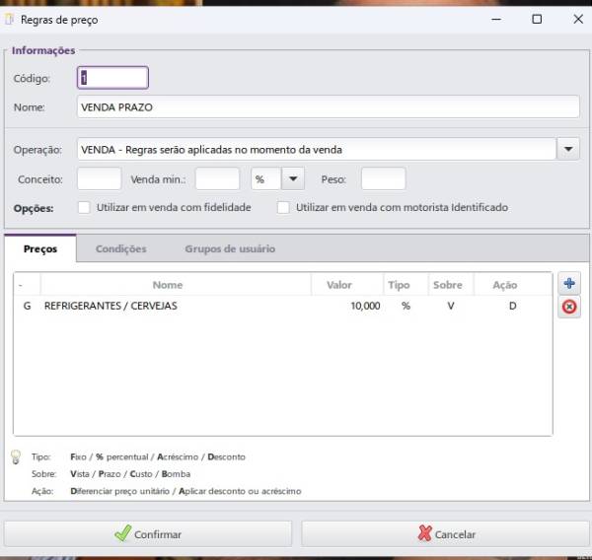Expand the Venda mín. percent type dropdown
Screen dimensions: 592x560
(x=293, y=179)
